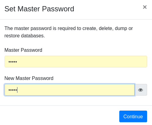Toggle password visibility using the eye button
Image resolution: width=152 pixels, height=125 pixels.
click(141, 90)
